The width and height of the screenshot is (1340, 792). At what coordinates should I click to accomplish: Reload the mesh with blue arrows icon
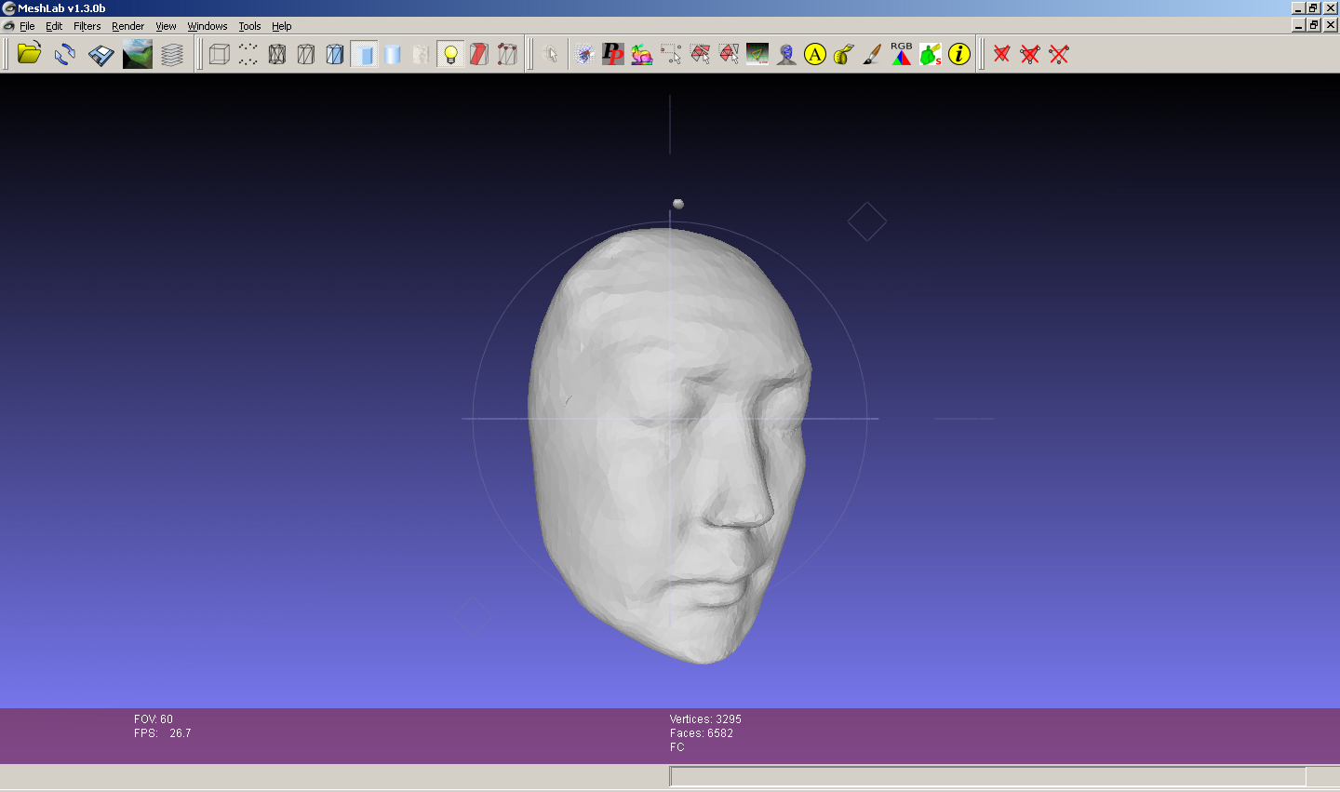(64, 54)
